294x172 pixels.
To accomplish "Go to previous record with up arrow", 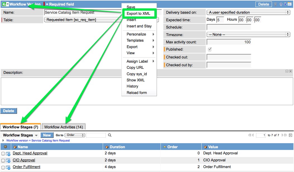I will point(281,4).
